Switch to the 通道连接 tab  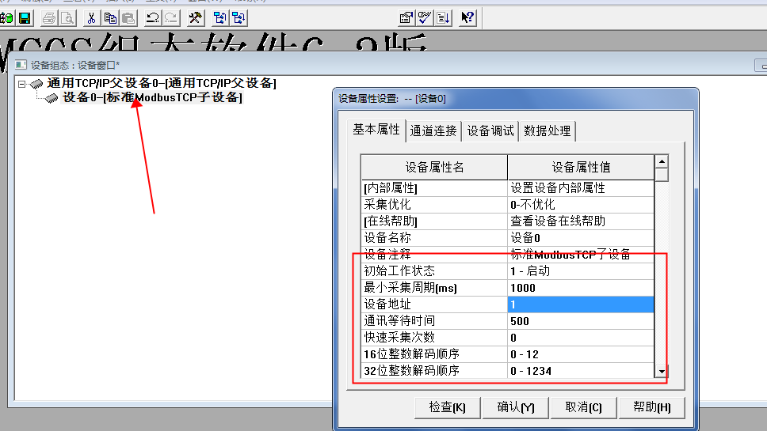433,131
